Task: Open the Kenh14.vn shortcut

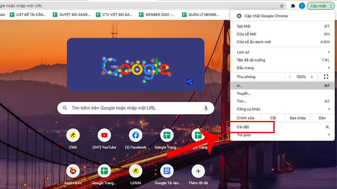Action: (x=73, y=171)
